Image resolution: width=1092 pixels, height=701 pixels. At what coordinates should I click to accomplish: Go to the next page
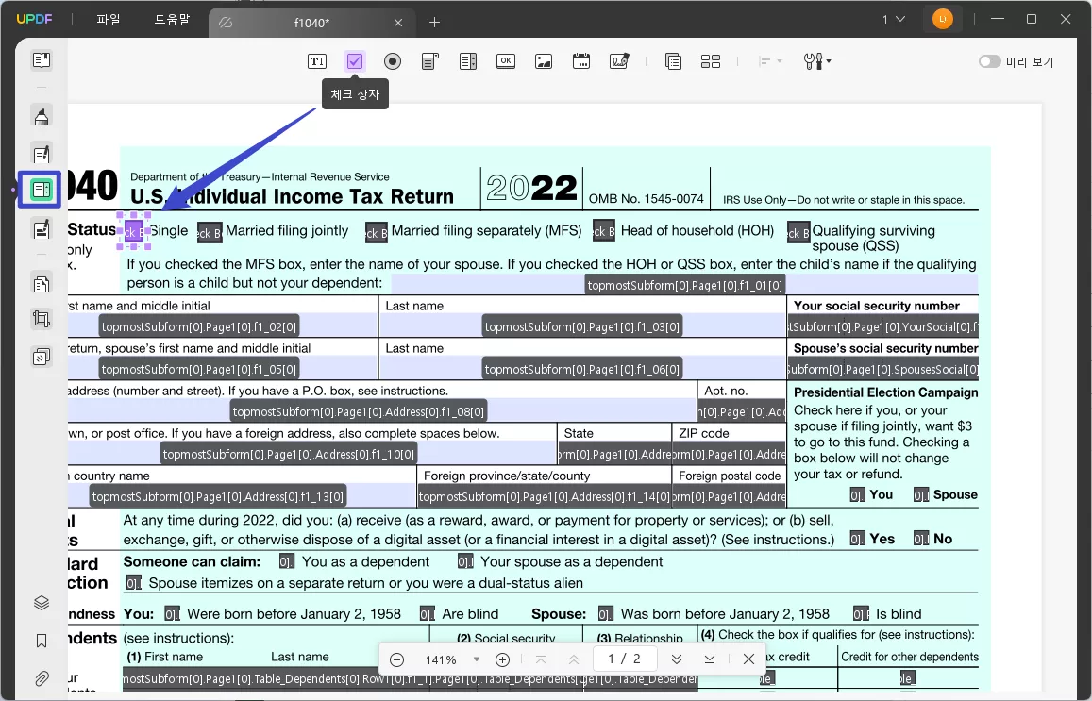pyautogui.click(x=676, y=659)
